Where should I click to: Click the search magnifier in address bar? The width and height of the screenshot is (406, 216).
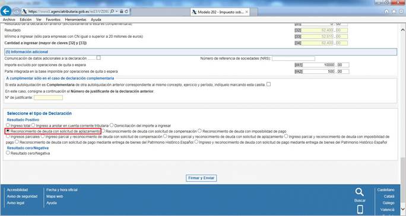coord(112,12)
